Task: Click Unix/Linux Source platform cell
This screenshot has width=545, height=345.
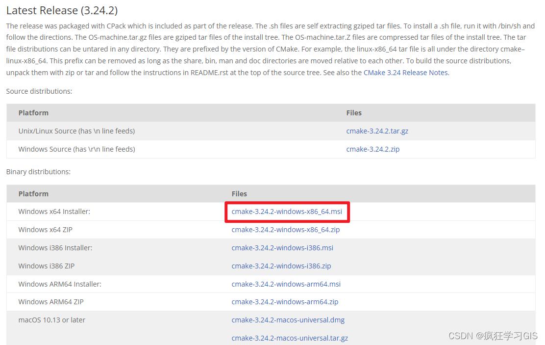Action: click(x=76, y=131)
